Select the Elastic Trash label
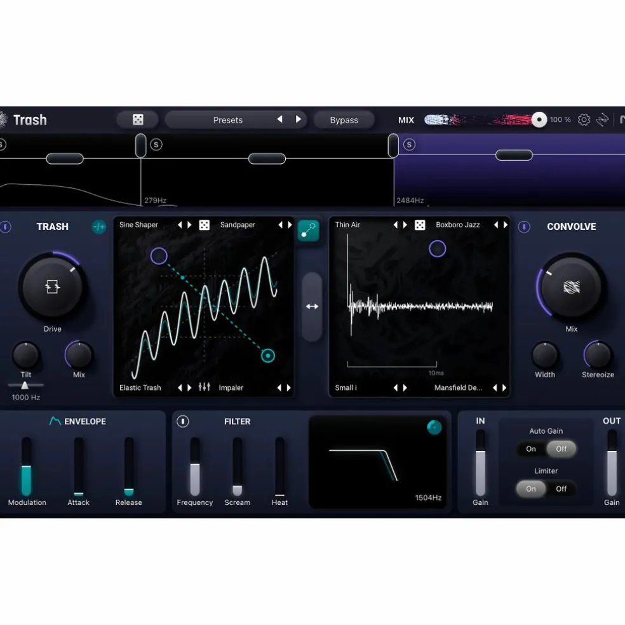The image size is (625, 625). click(140, 387)
